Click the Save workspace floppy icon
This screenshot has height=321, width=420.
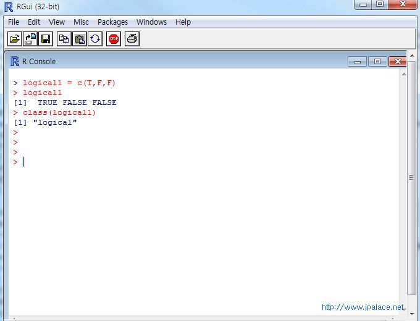46,39
